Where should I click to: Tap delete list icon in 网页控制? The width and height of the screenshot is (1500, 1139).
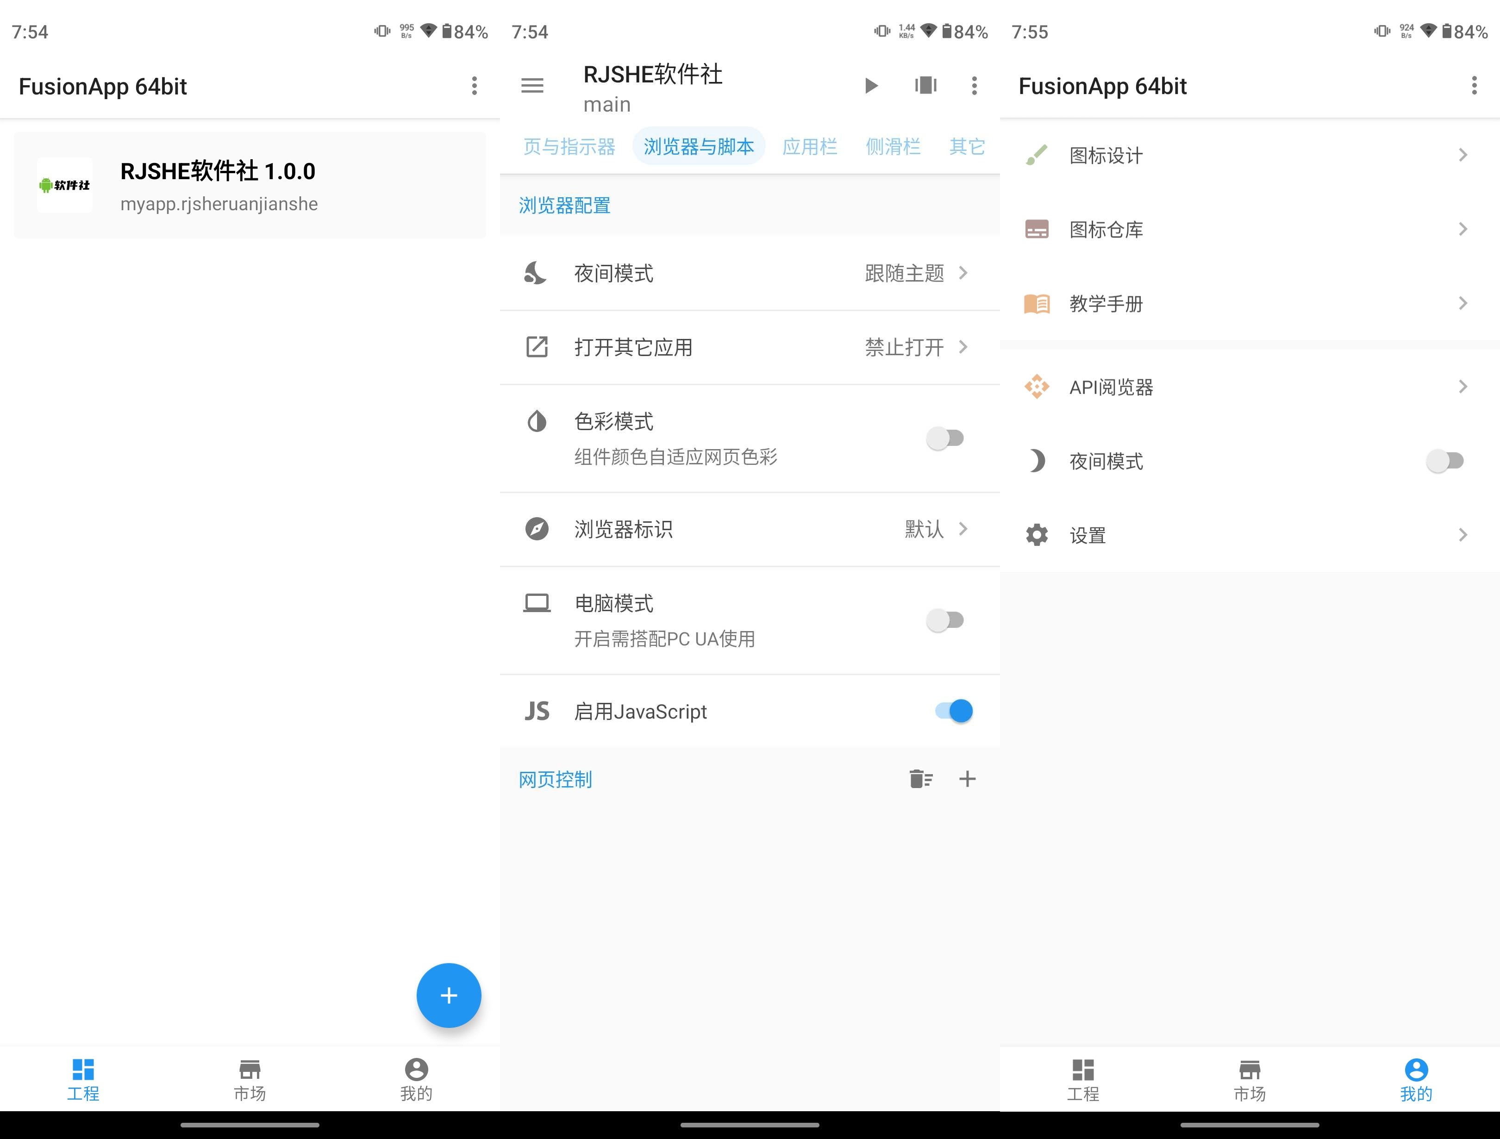[x=921, y=779]
